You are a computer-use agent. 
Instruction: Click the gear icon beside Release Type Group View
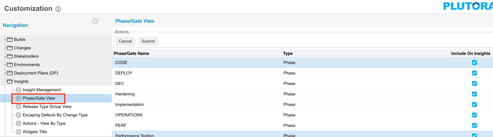tap(19, 107)
